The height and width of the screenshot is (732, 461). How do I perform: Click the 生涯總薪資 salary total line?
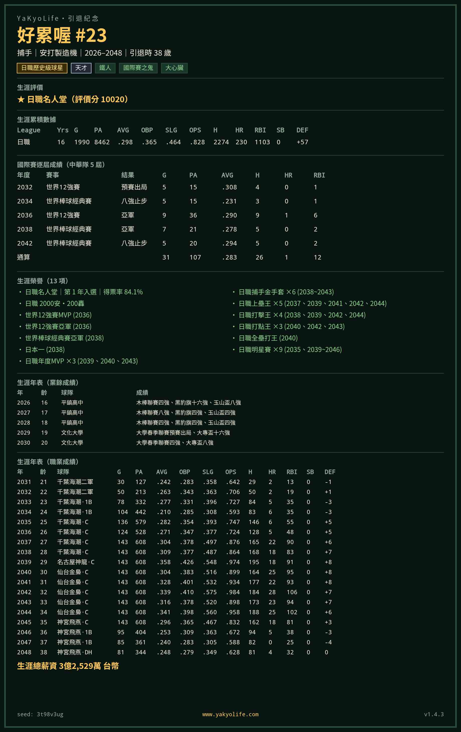click(68, 666)
